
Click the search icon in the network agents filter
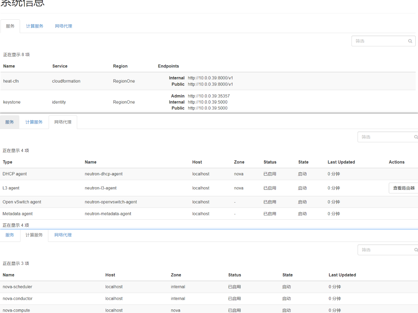click(x=416, y=137)
